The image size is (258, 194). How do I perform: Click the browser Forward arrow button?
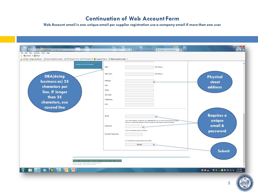pyautogui.click(x=26, y=50)
